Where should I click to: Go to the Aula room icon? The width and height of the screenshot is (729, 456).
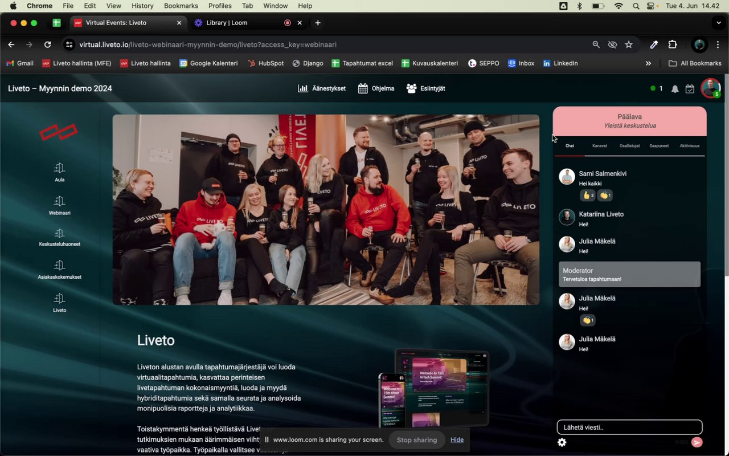point(59,168)
